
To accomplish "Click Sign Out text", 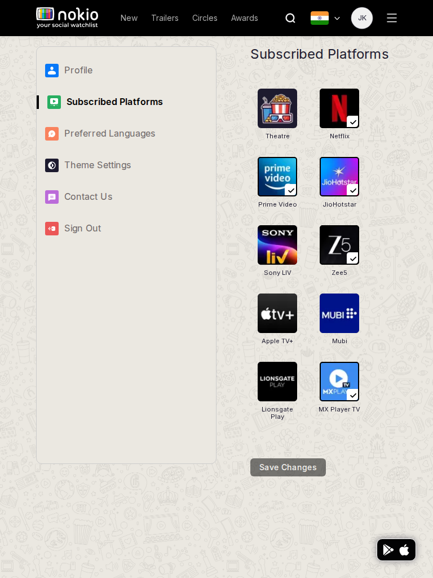I will [82, 228].
